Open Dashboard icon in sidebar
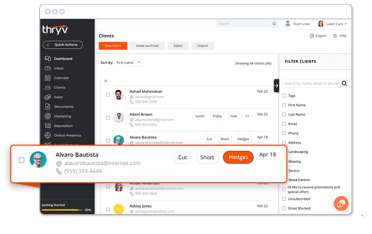 click(47, 58)
